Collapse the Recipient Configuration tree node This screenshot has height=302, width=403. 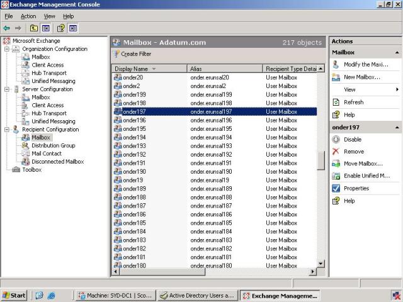click(x=7, y=130)
